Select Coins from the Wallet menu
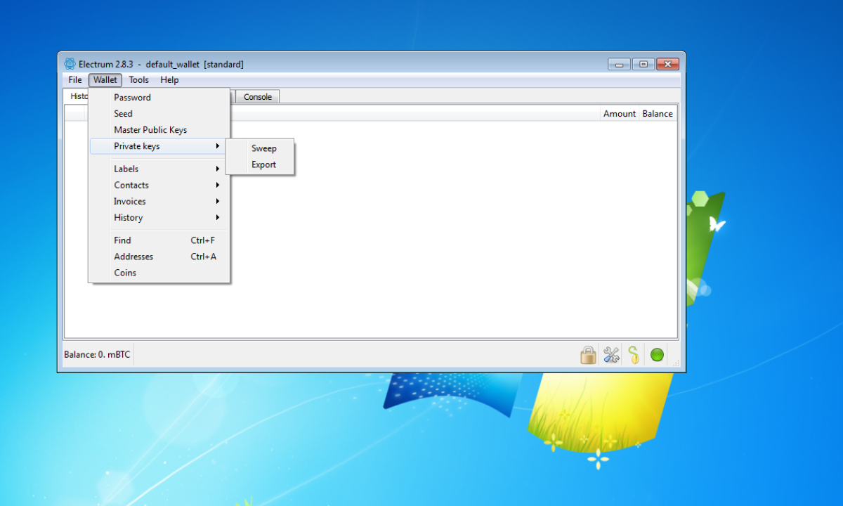The height and width of the screenshot is (506, 843). pyautogui.click(x=124, y=273)
